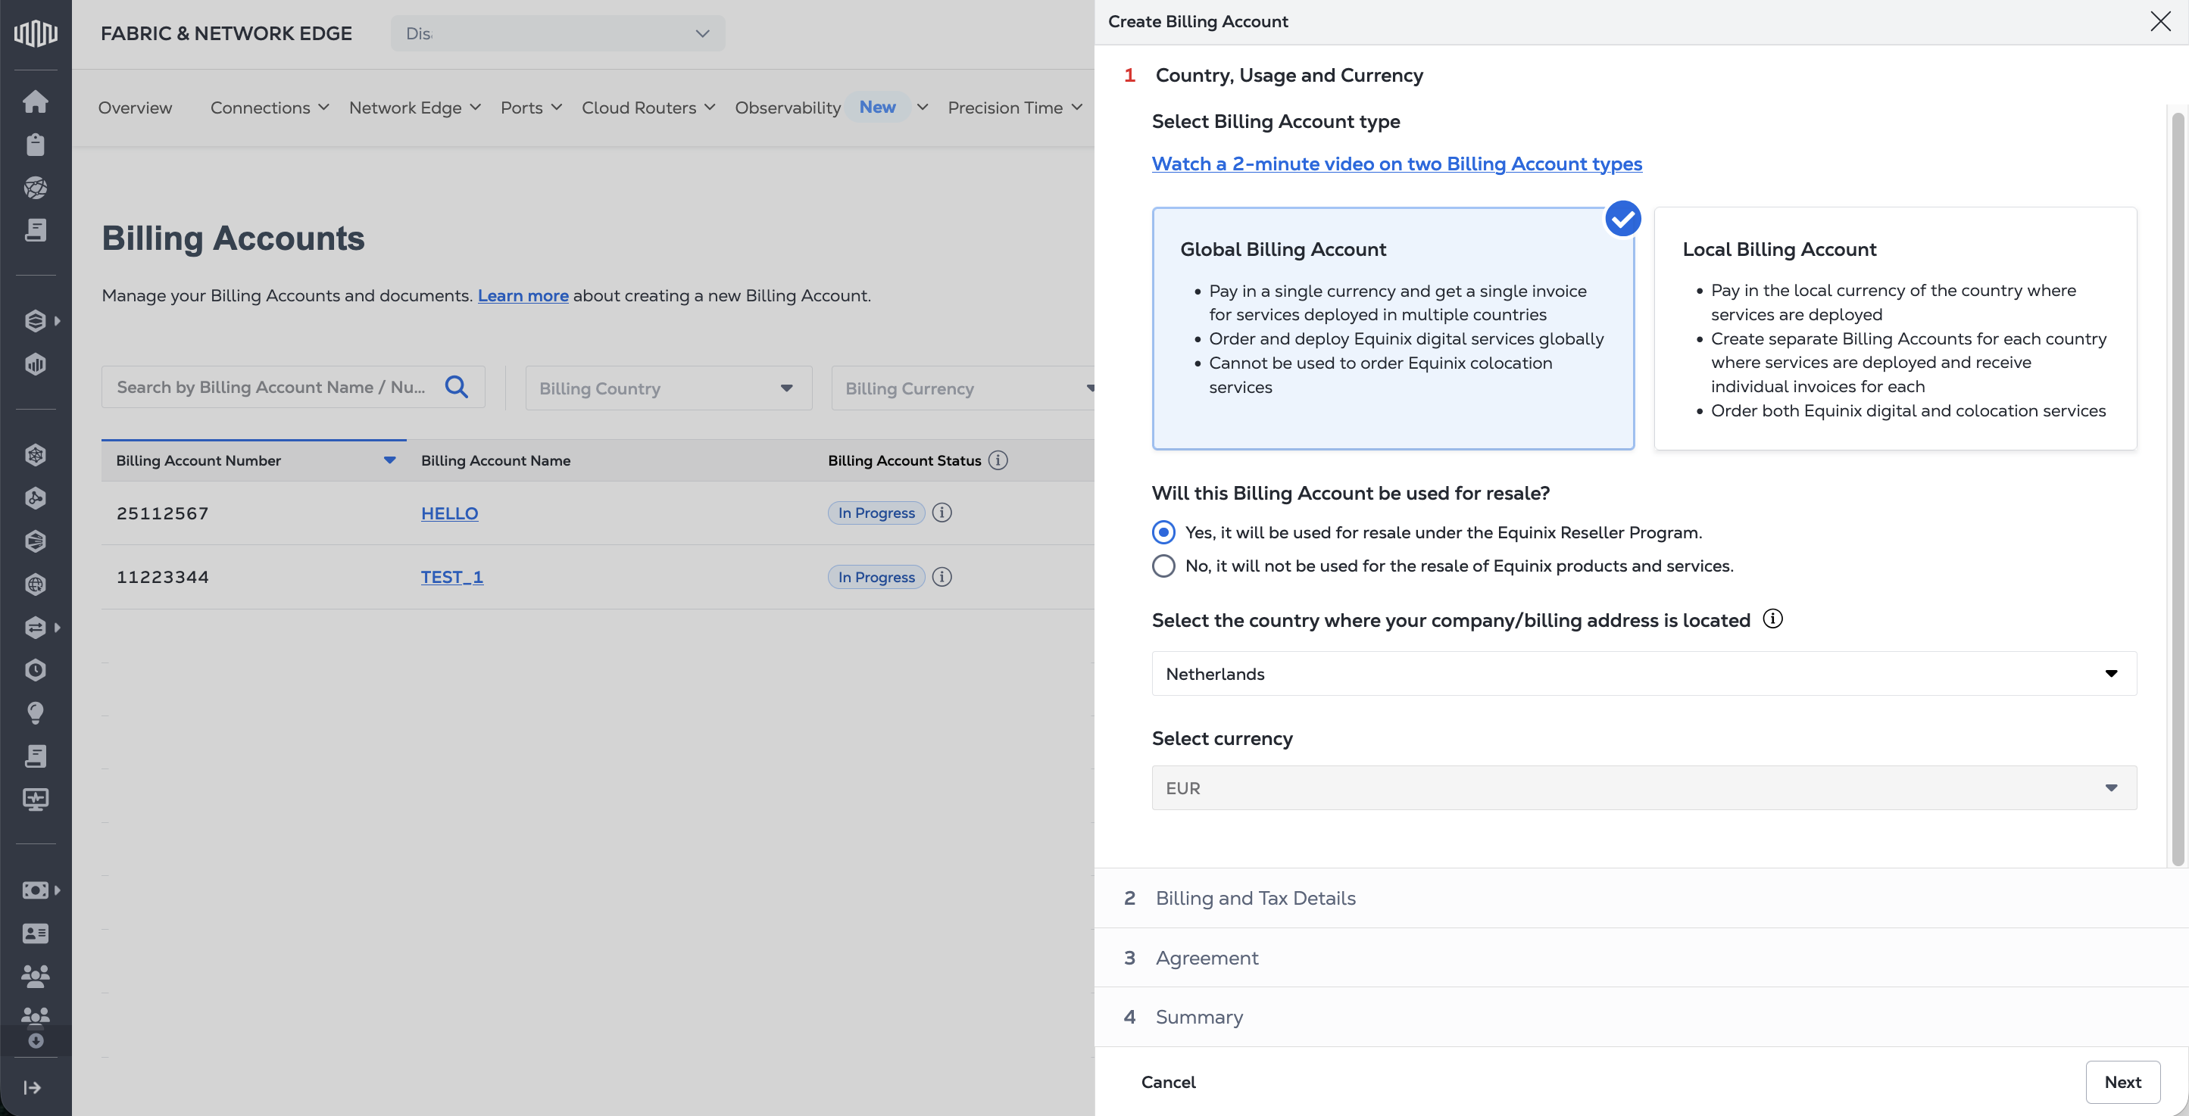Open the EUR currency dropdown

pos(1644,788)
